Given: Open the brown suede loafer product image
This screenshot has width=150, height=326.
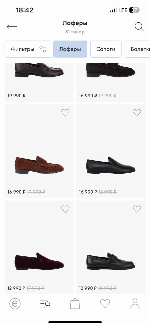Looking at the screenshot, I should [39, 165].
